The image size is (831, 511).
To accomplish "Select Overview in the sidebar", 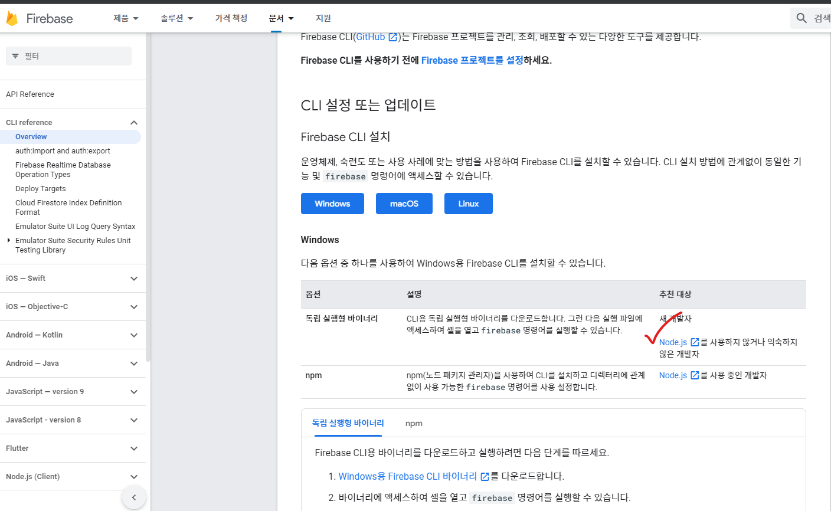I will [31, 137].
